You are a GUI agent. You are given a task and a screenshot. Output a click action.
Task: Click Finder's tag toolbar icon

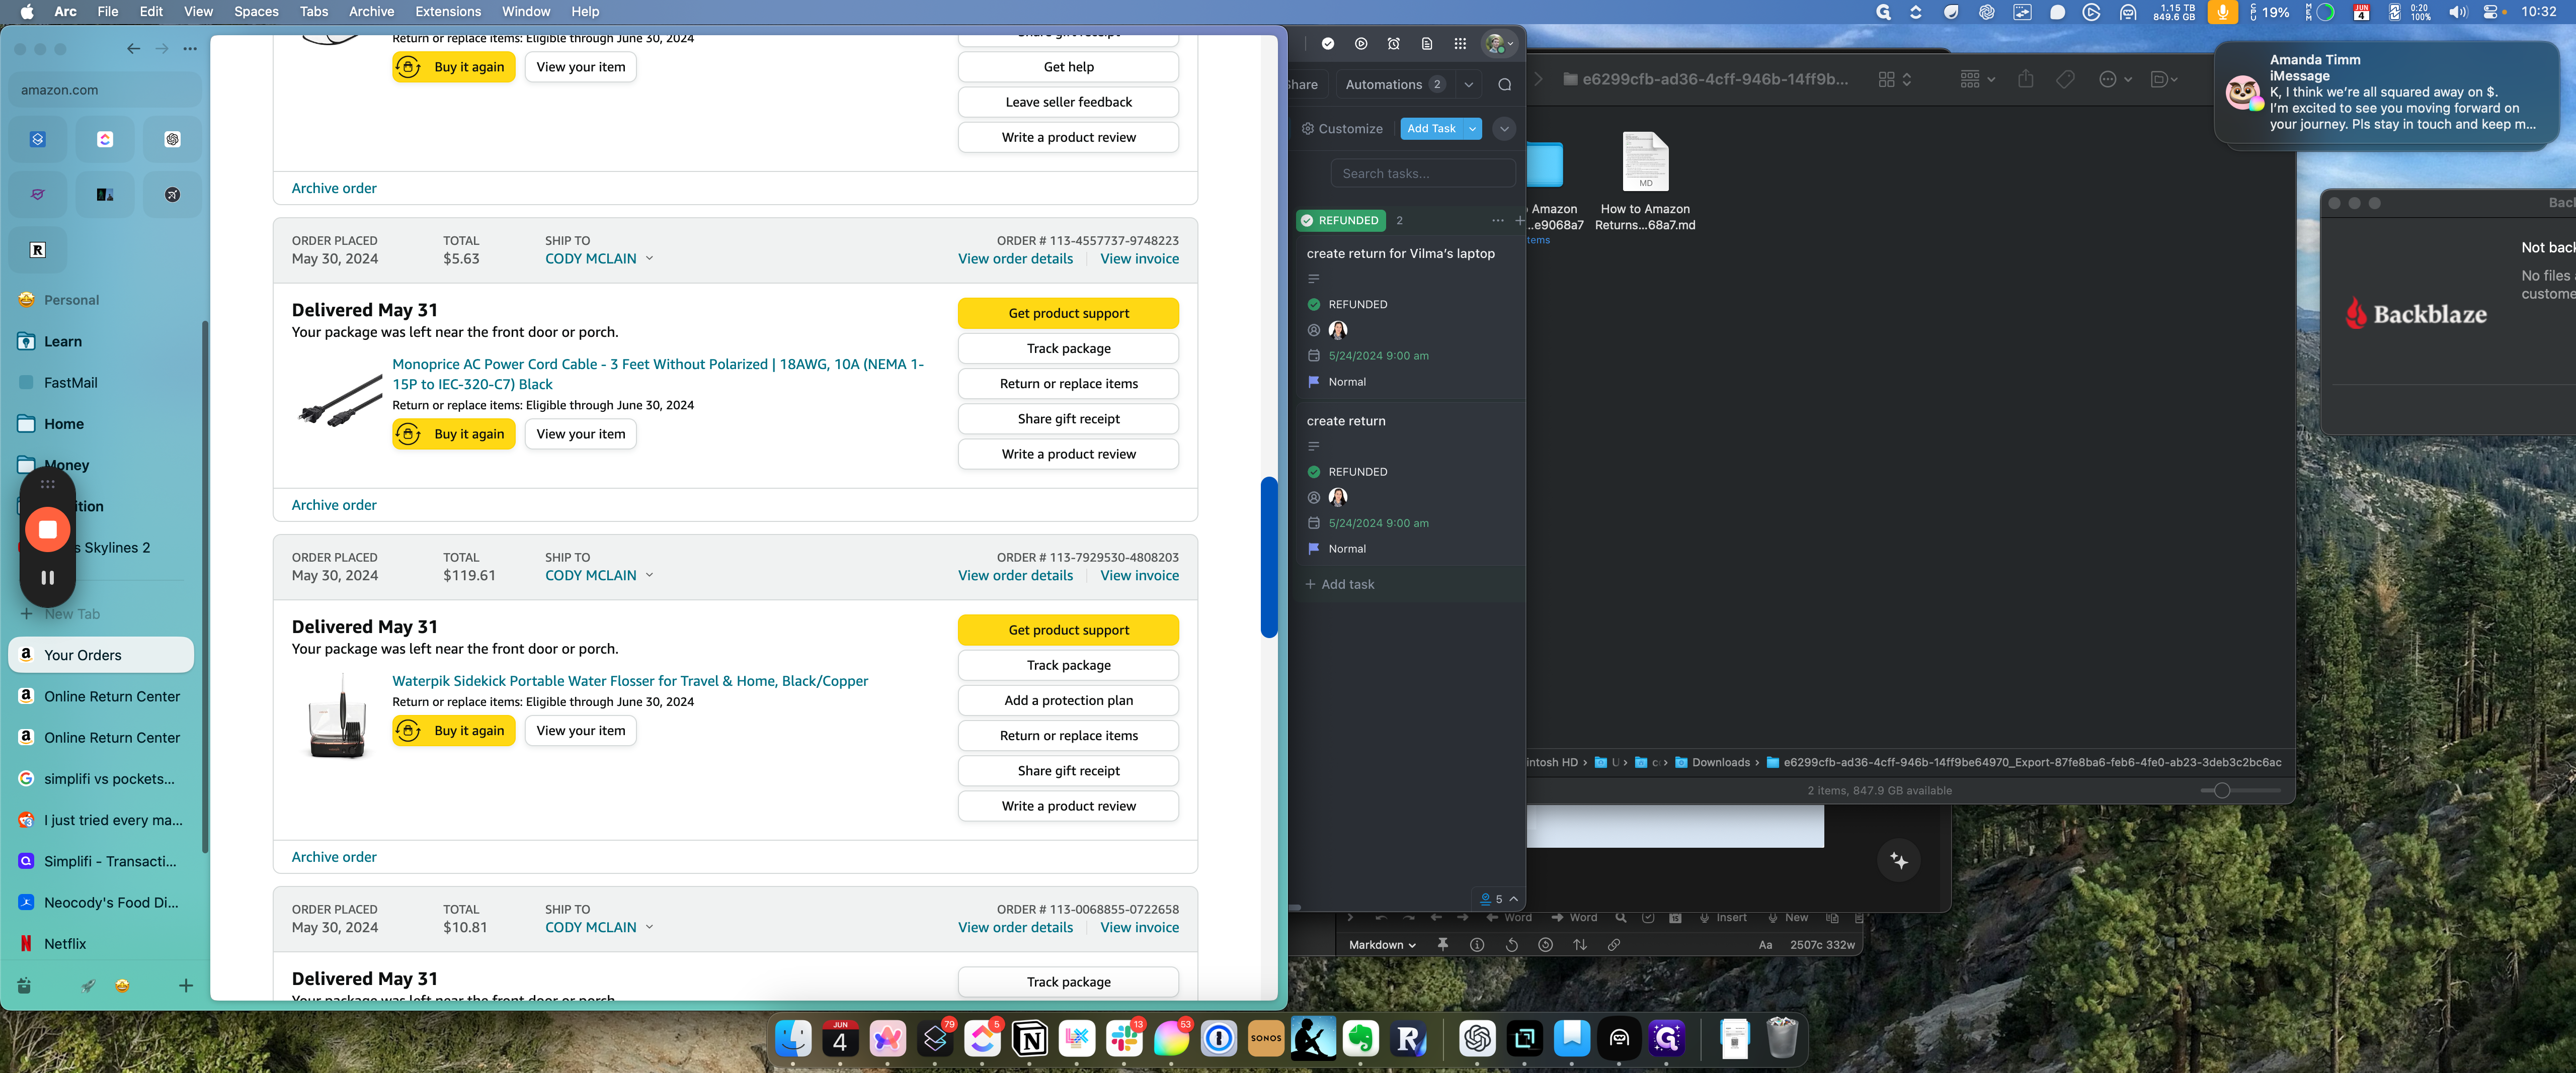tap(2065, 79)
